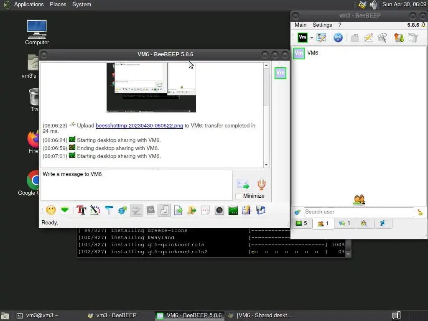Toggle the Return-key send message button

point(164,210)
